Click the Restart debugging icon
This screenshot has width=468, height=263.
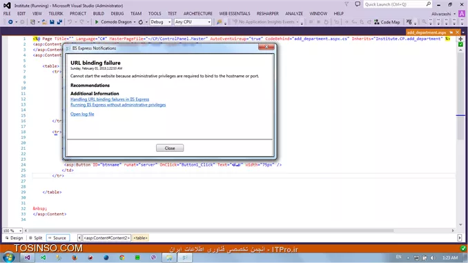(326, 22)
